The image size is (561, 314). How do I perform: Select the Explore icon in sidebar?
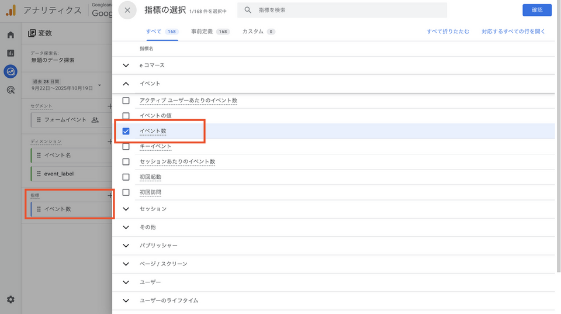click(11, 71)
